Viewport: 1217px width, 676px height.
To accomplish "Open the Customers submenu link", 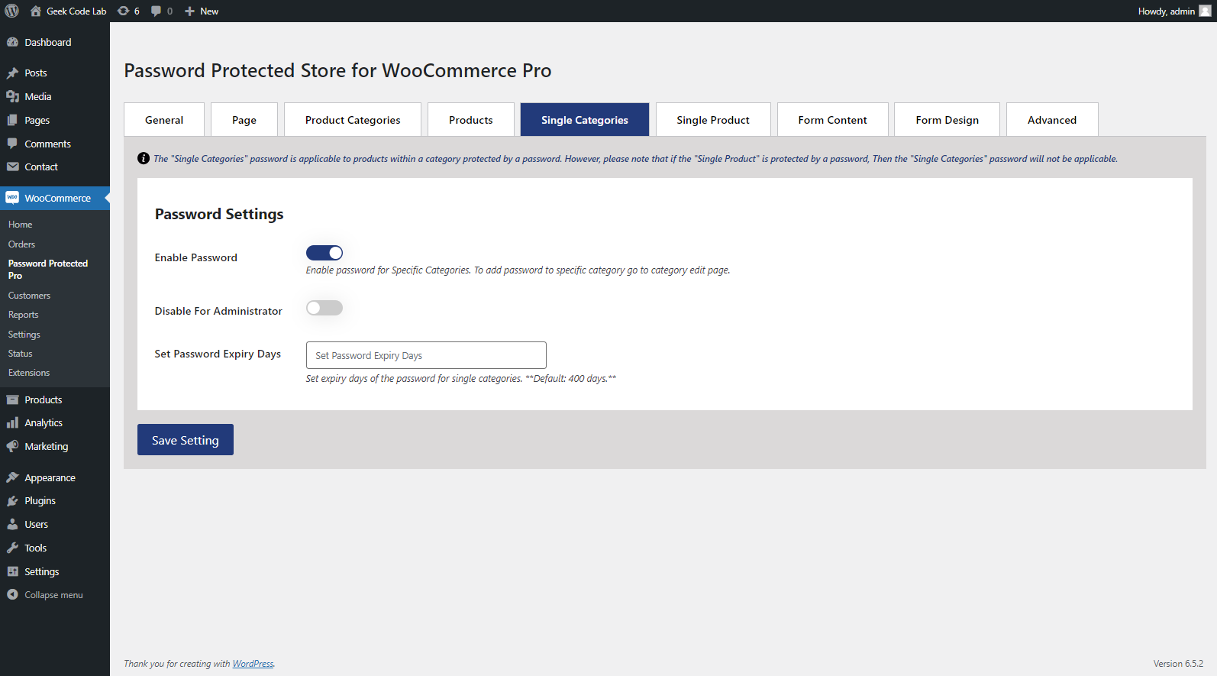I will click(30, 296).
